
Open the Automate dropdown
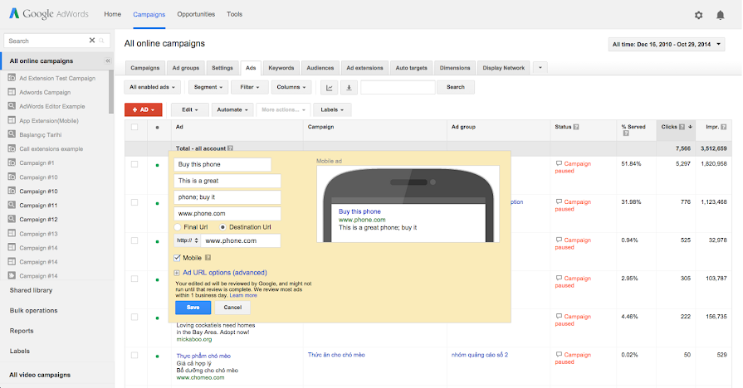tap(232, 109)
